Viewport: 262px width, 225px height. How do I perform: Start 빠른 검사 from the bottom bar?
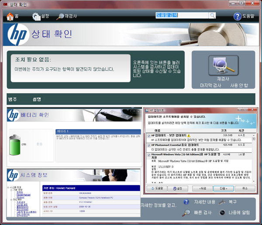tap(197, 213)
